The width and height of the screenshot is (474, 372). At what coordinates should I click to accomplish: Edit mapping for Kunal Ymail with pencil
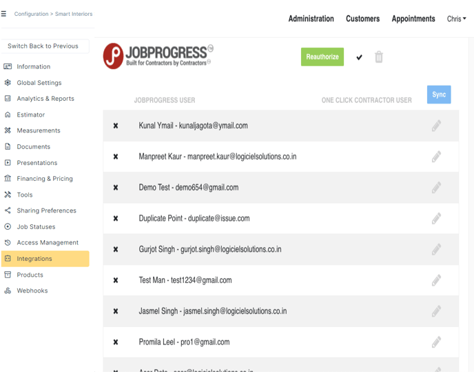(436, 126)
